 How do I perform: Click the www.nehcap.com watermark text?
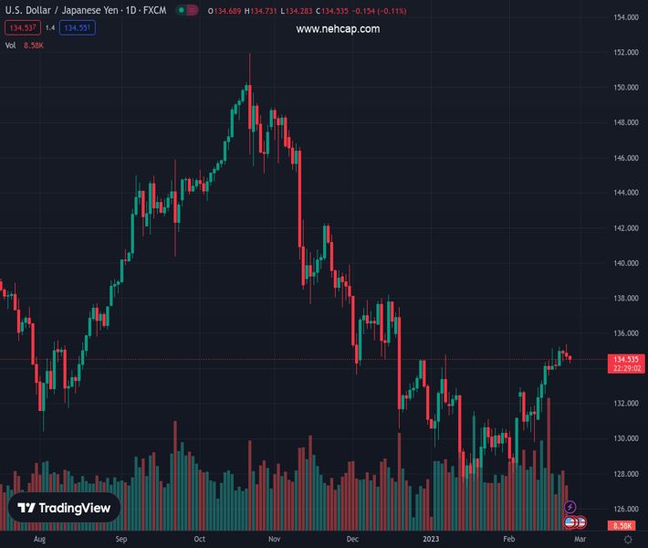(338, 29)
